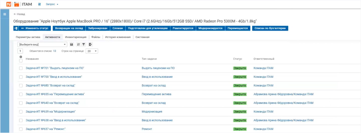Click the add-to-tree button before Изменить статус
Screen dimensions: 361x133
[16, 28]
